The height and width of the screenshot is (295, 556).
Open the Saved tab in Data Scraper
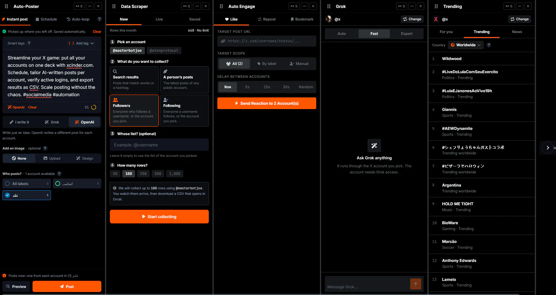[195, 19]
